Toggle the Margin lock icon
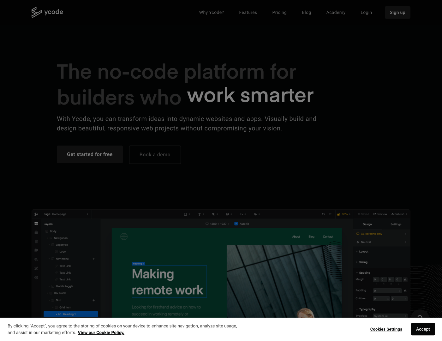 click(405, 280)
